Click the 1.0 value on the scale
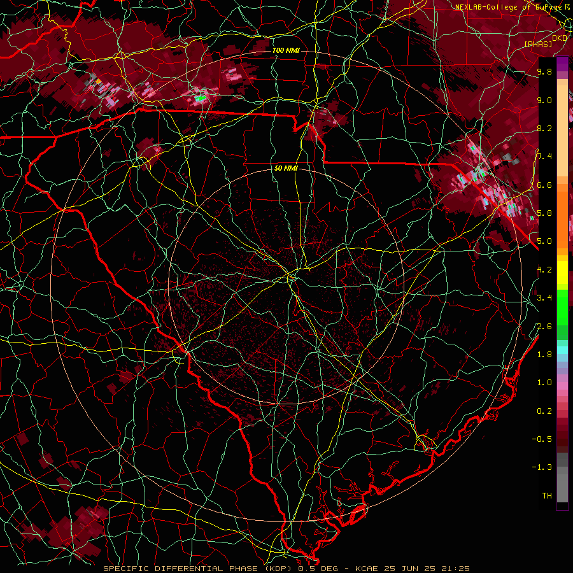Viewport: 573px width, 573px height. click(x=544, y=383)
